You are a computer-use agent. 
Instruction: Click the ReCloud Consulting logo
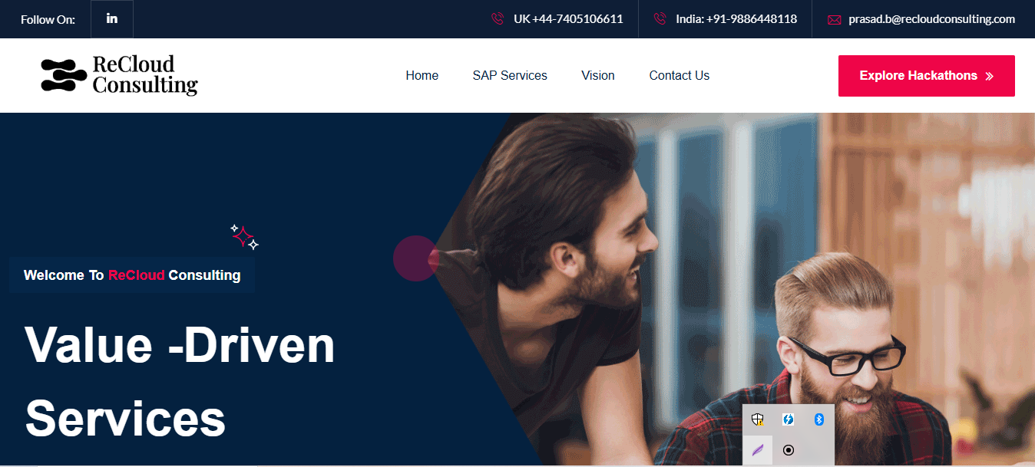119,75
